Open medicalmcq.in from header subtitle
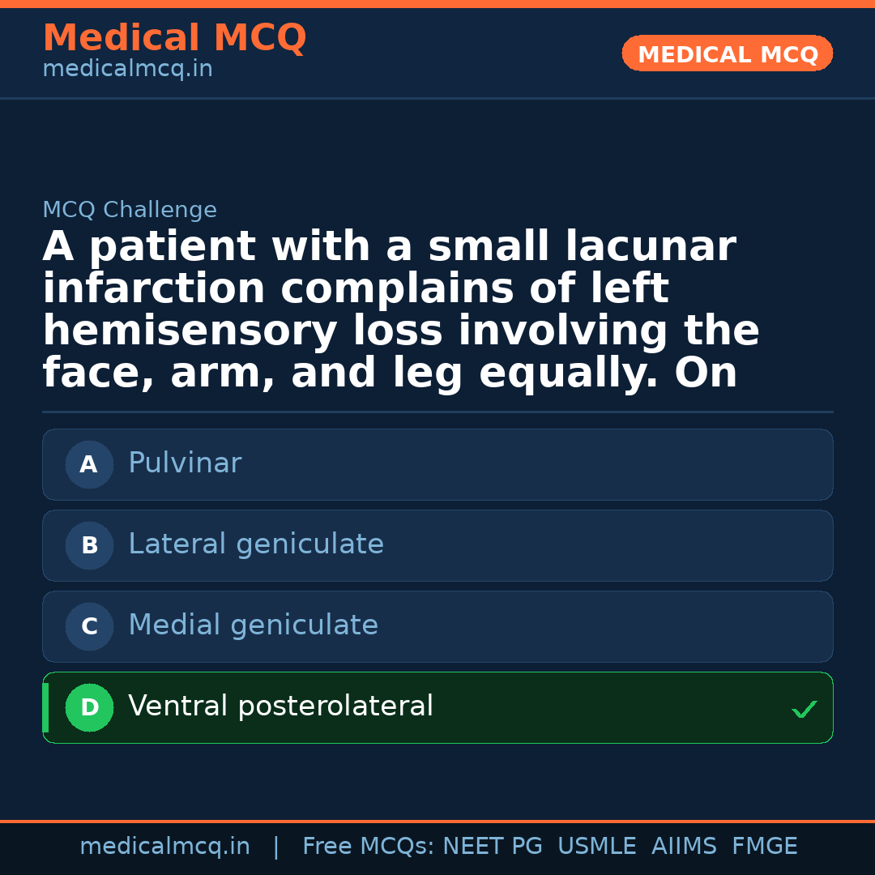The width and height of the screenshot is (875, 875). coord(127,68)
